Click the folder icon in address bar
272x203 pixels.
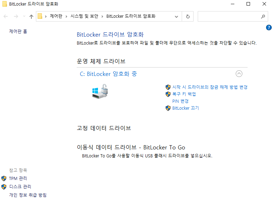(x=40, y=16)
